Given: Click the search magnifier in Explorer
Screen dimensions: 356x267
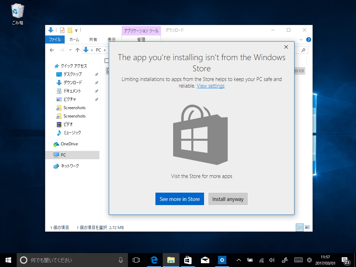Looking at the screenshot, I should (303, 50).
